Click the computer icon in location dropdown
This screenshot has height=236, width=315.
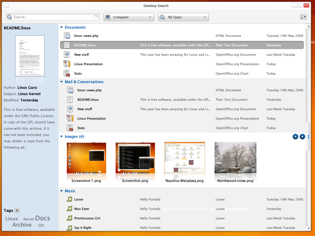[108, 17]
